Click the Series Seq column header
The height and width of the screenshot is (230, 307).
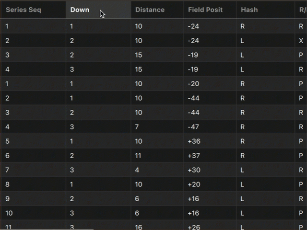[x=24, y=10]
